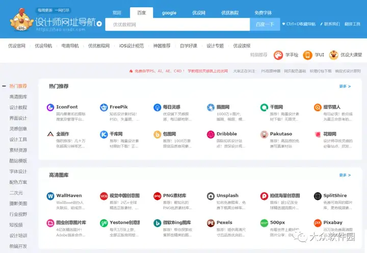Open 自学好课 in the navigation bar
367x253 pixels.
click(x=189, y=46)
